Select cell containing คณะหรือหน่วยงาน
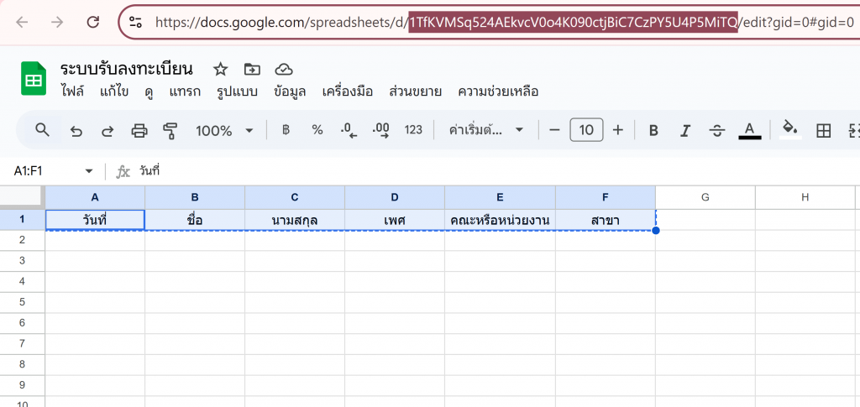 click(500, 220)
